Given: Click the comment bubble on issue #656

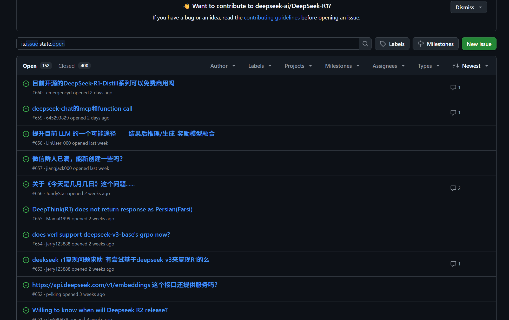Looking at the screenshot, I should tap(453, 188).
